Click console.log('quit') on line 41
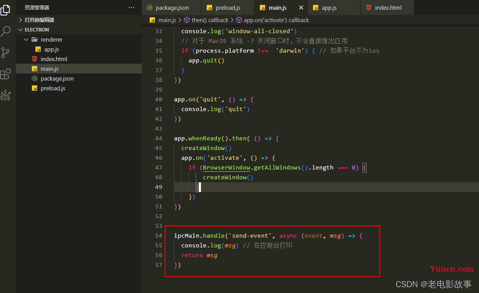The image size is (479, 293). [215, 109]
